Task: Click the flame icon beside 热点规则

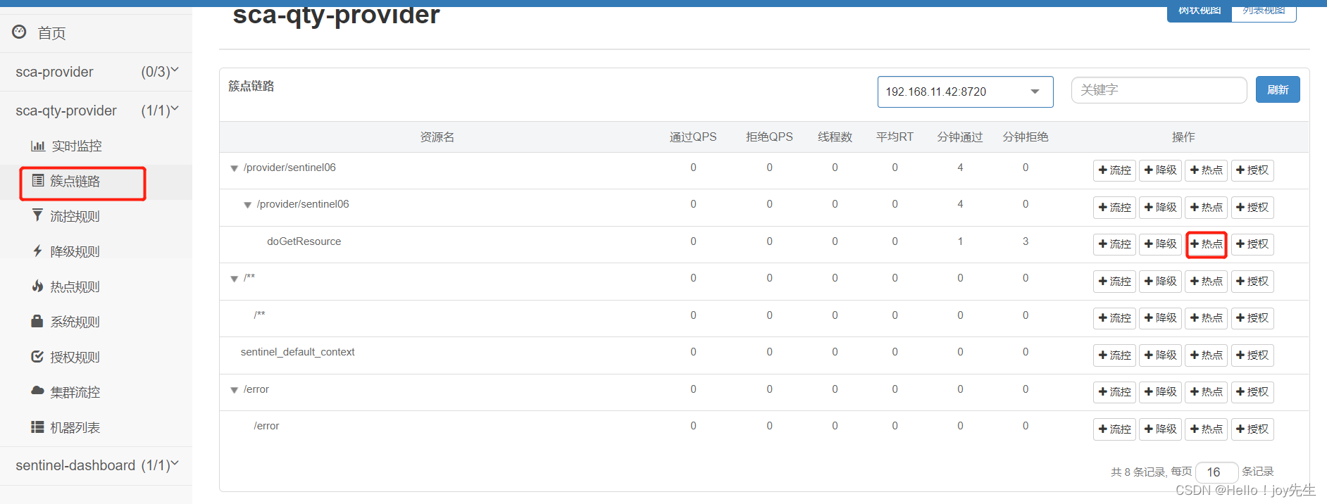Action: (x=37, y=286)
